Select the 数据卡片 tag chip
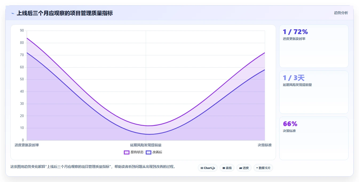 tap(263, 168)
